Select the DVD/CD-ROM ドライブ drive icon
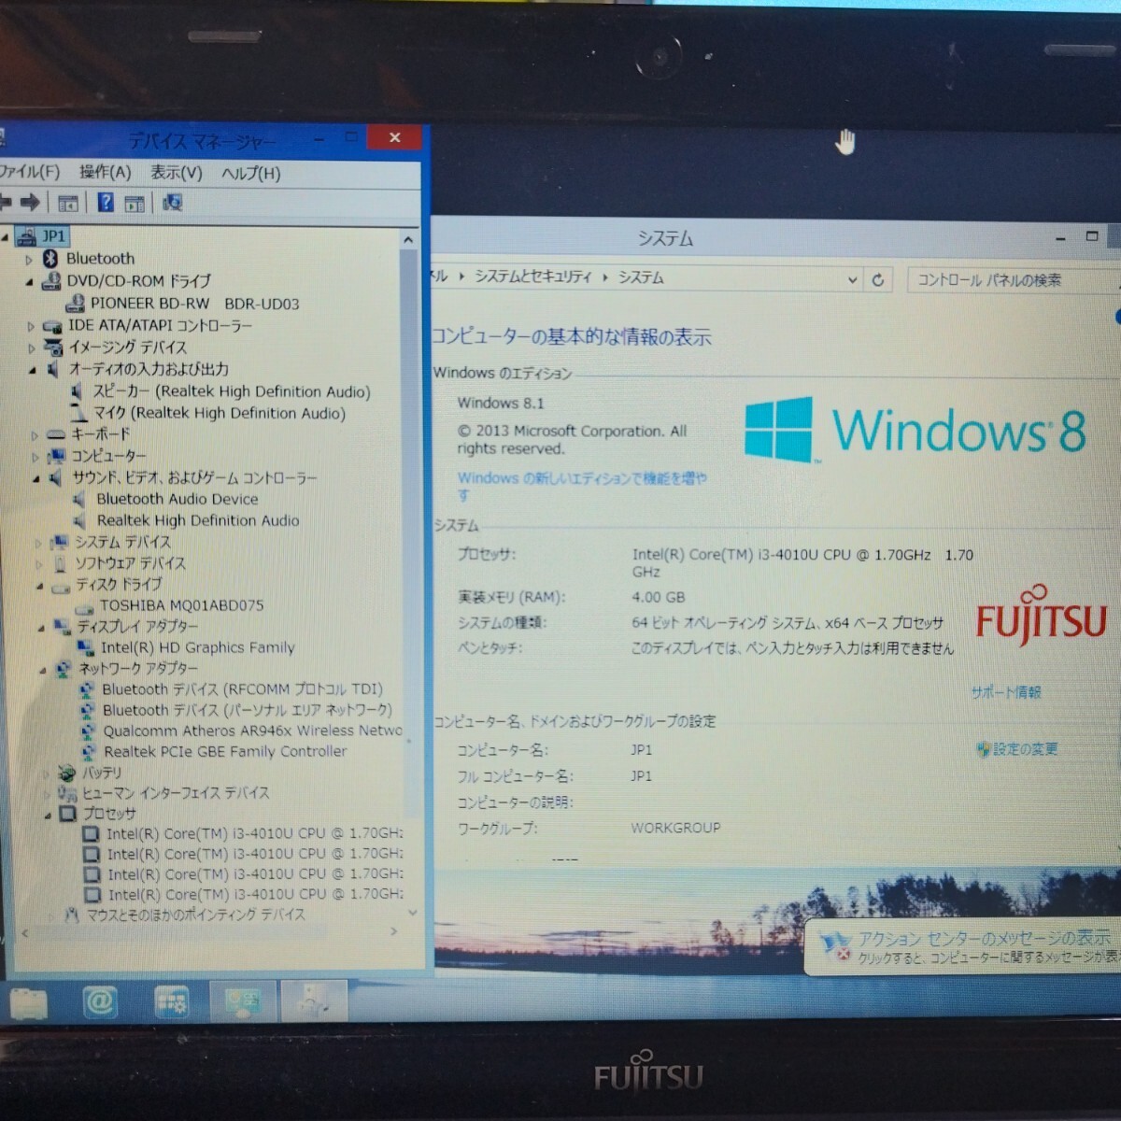1121x1121 pixels. [x=50, y=281]
